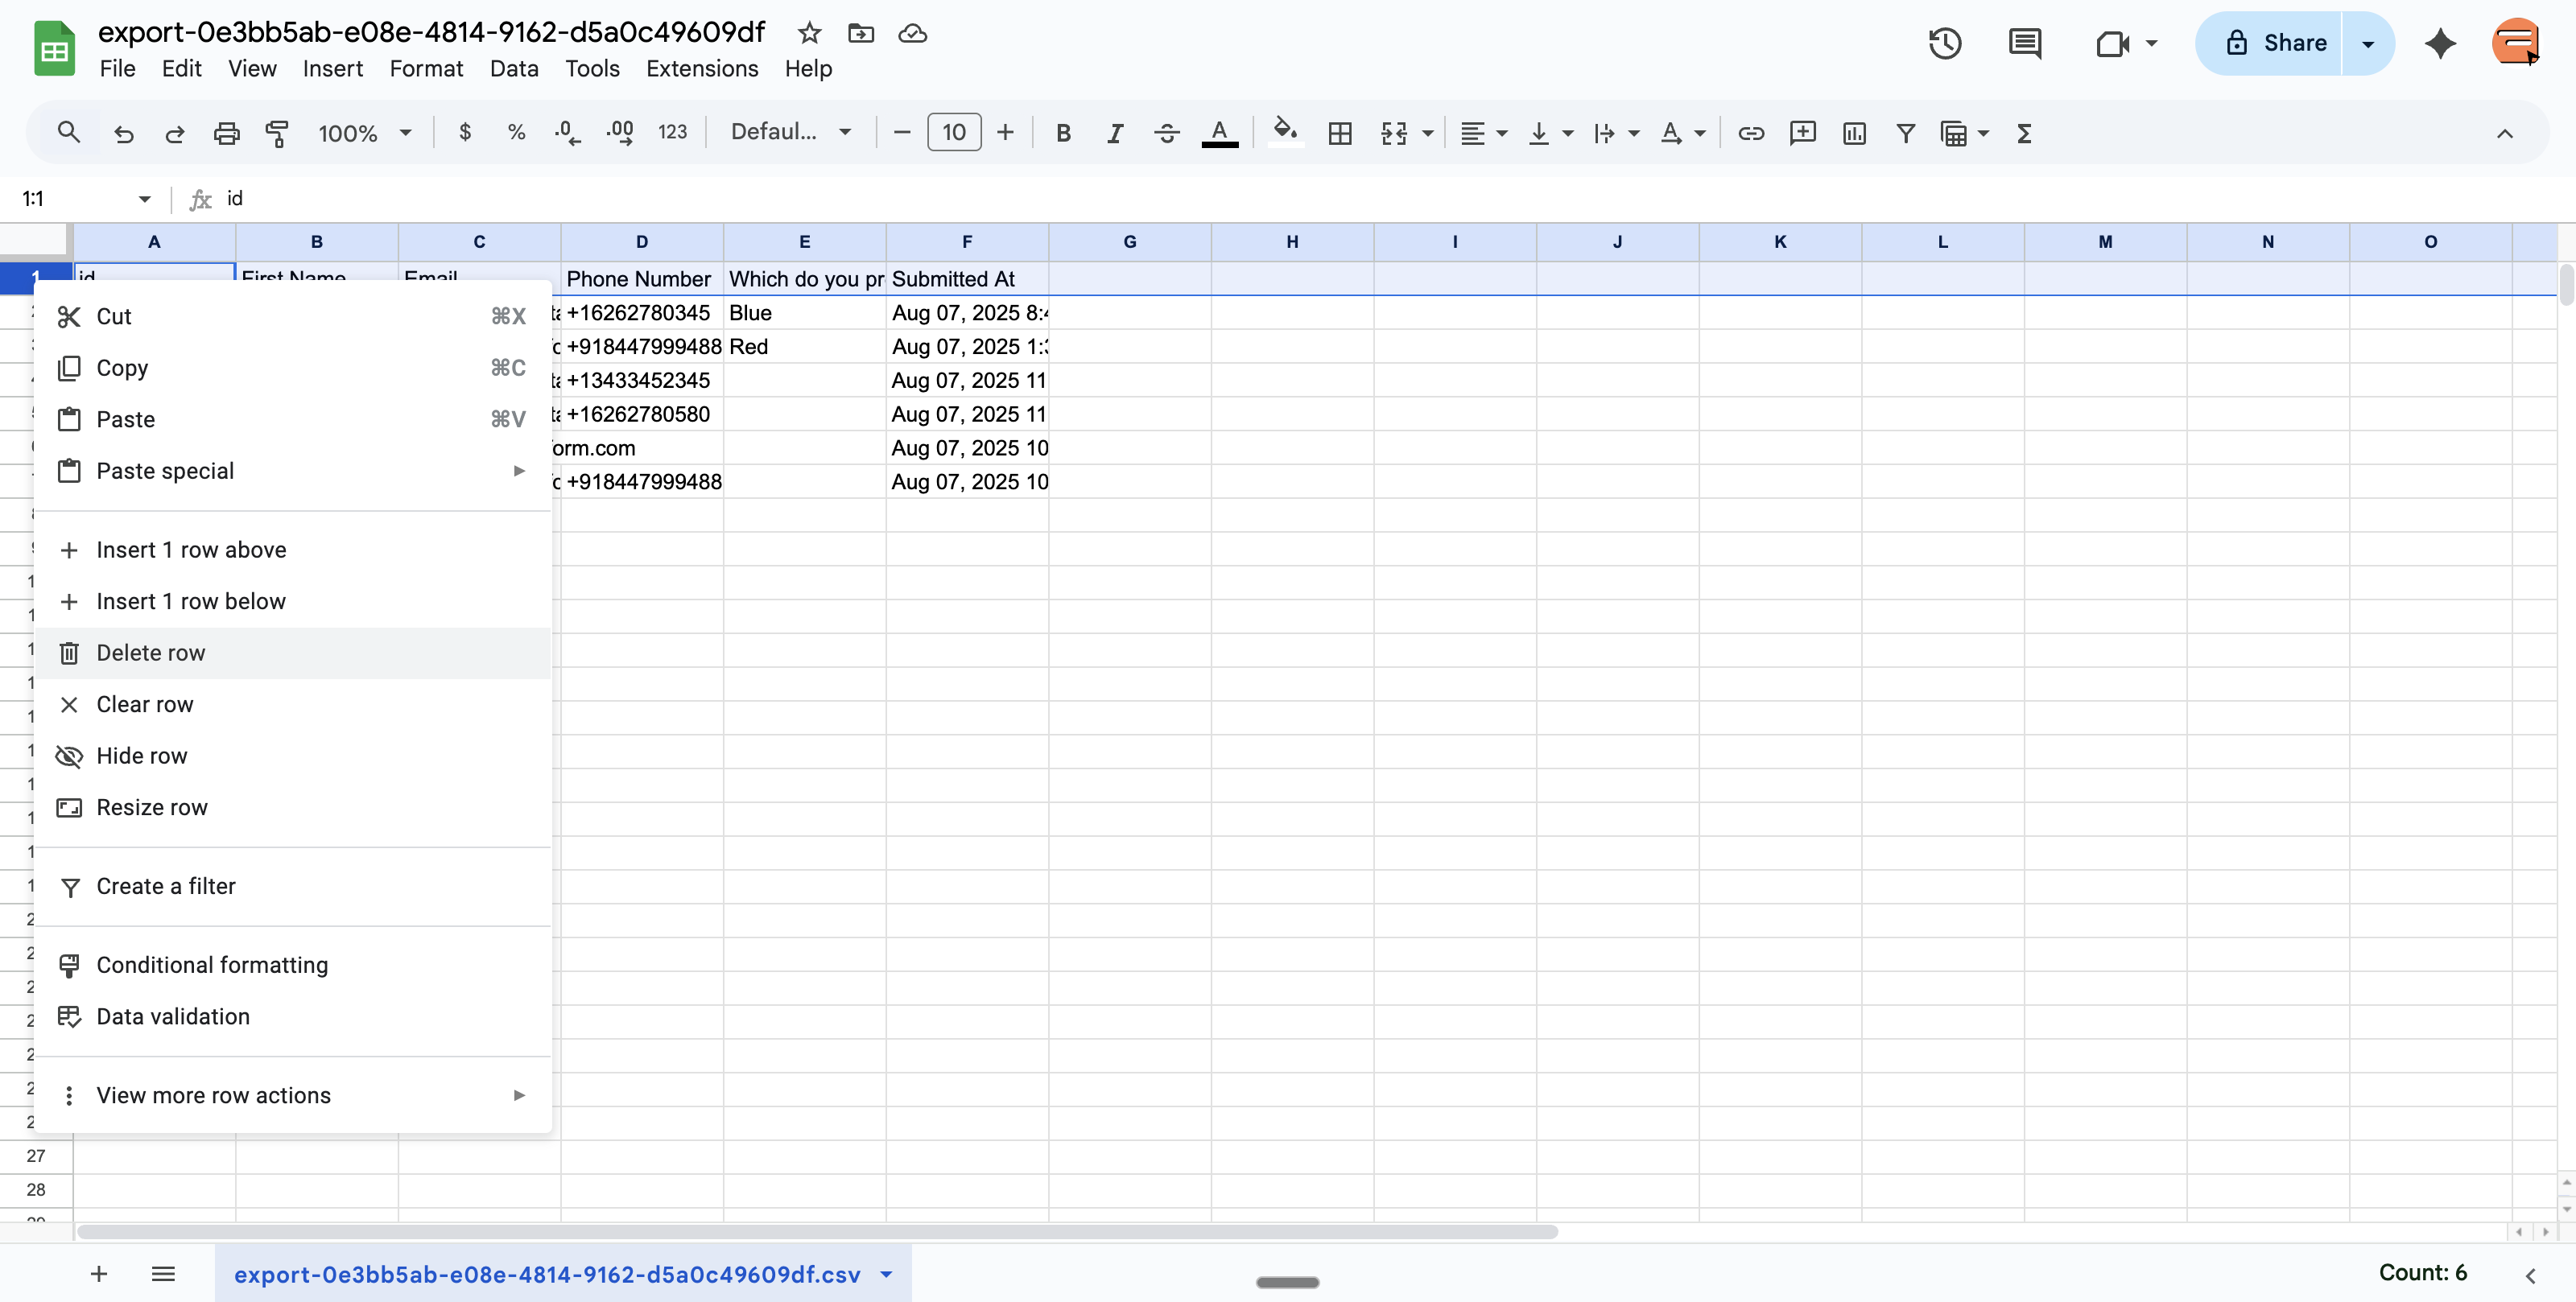Click the font size input field
This screenshot has height=1302, width=2576.
tap(954, 132)
